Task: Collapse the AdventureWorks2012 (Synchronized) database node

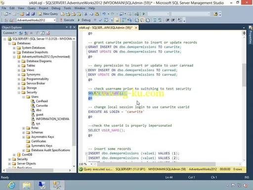Action: (x=14, y=57)
